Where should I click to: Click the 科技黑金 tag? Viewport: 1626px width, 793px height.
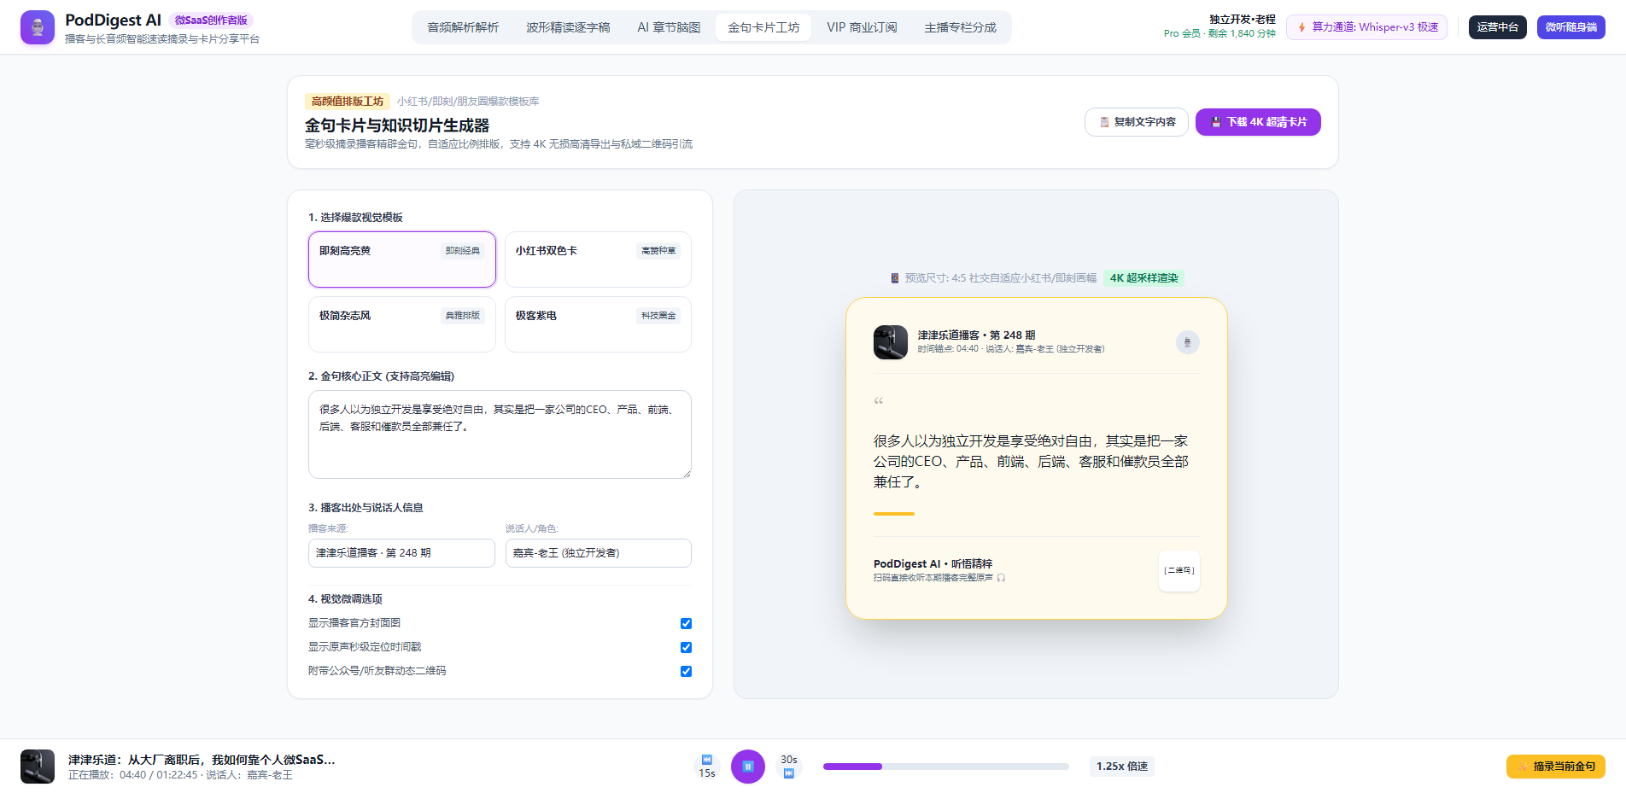coord(658,316)
